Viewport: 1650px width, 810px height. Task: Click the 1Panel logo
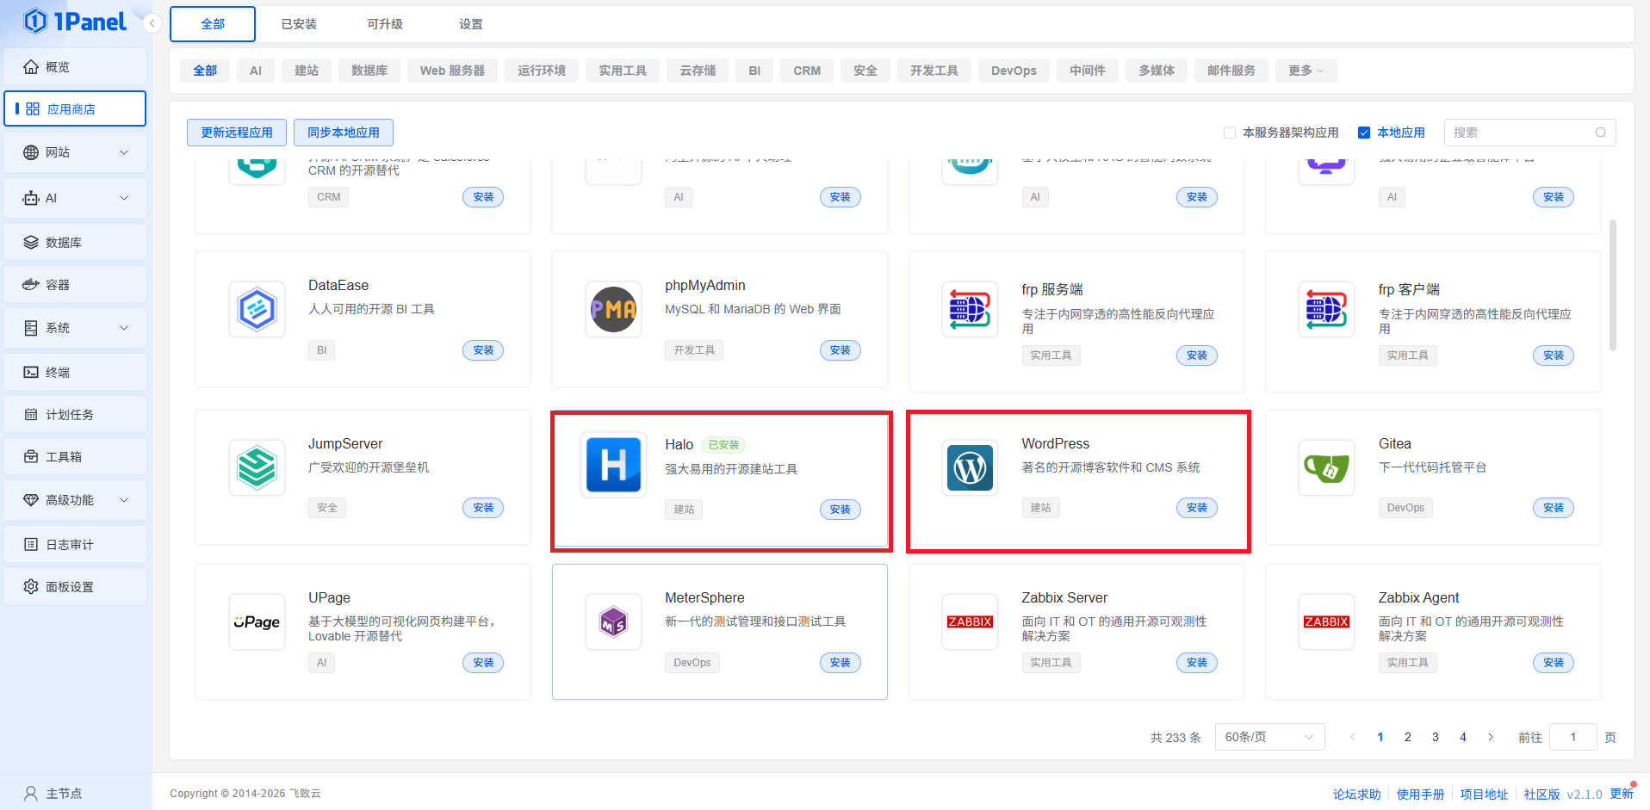click(75, 22)
